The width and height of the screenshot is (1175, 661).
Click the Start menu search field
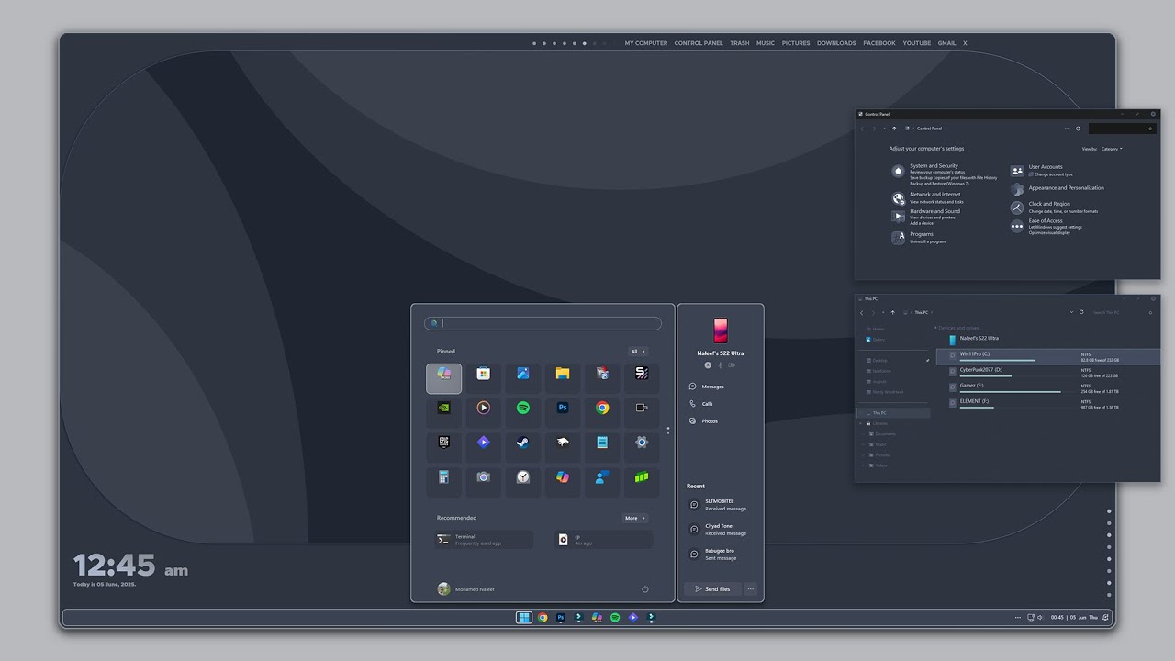(x=543, y=323)
